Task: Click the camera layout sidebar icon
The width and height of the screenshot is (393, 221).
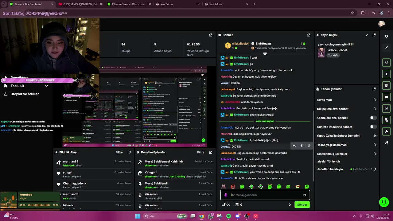Action: pyautogui.click(x=386, y=120)
